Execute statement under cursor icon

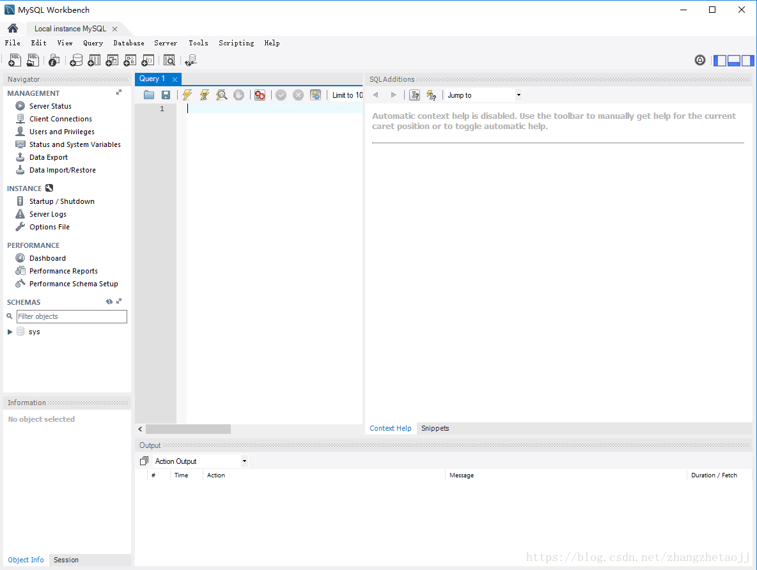[204, 95]
